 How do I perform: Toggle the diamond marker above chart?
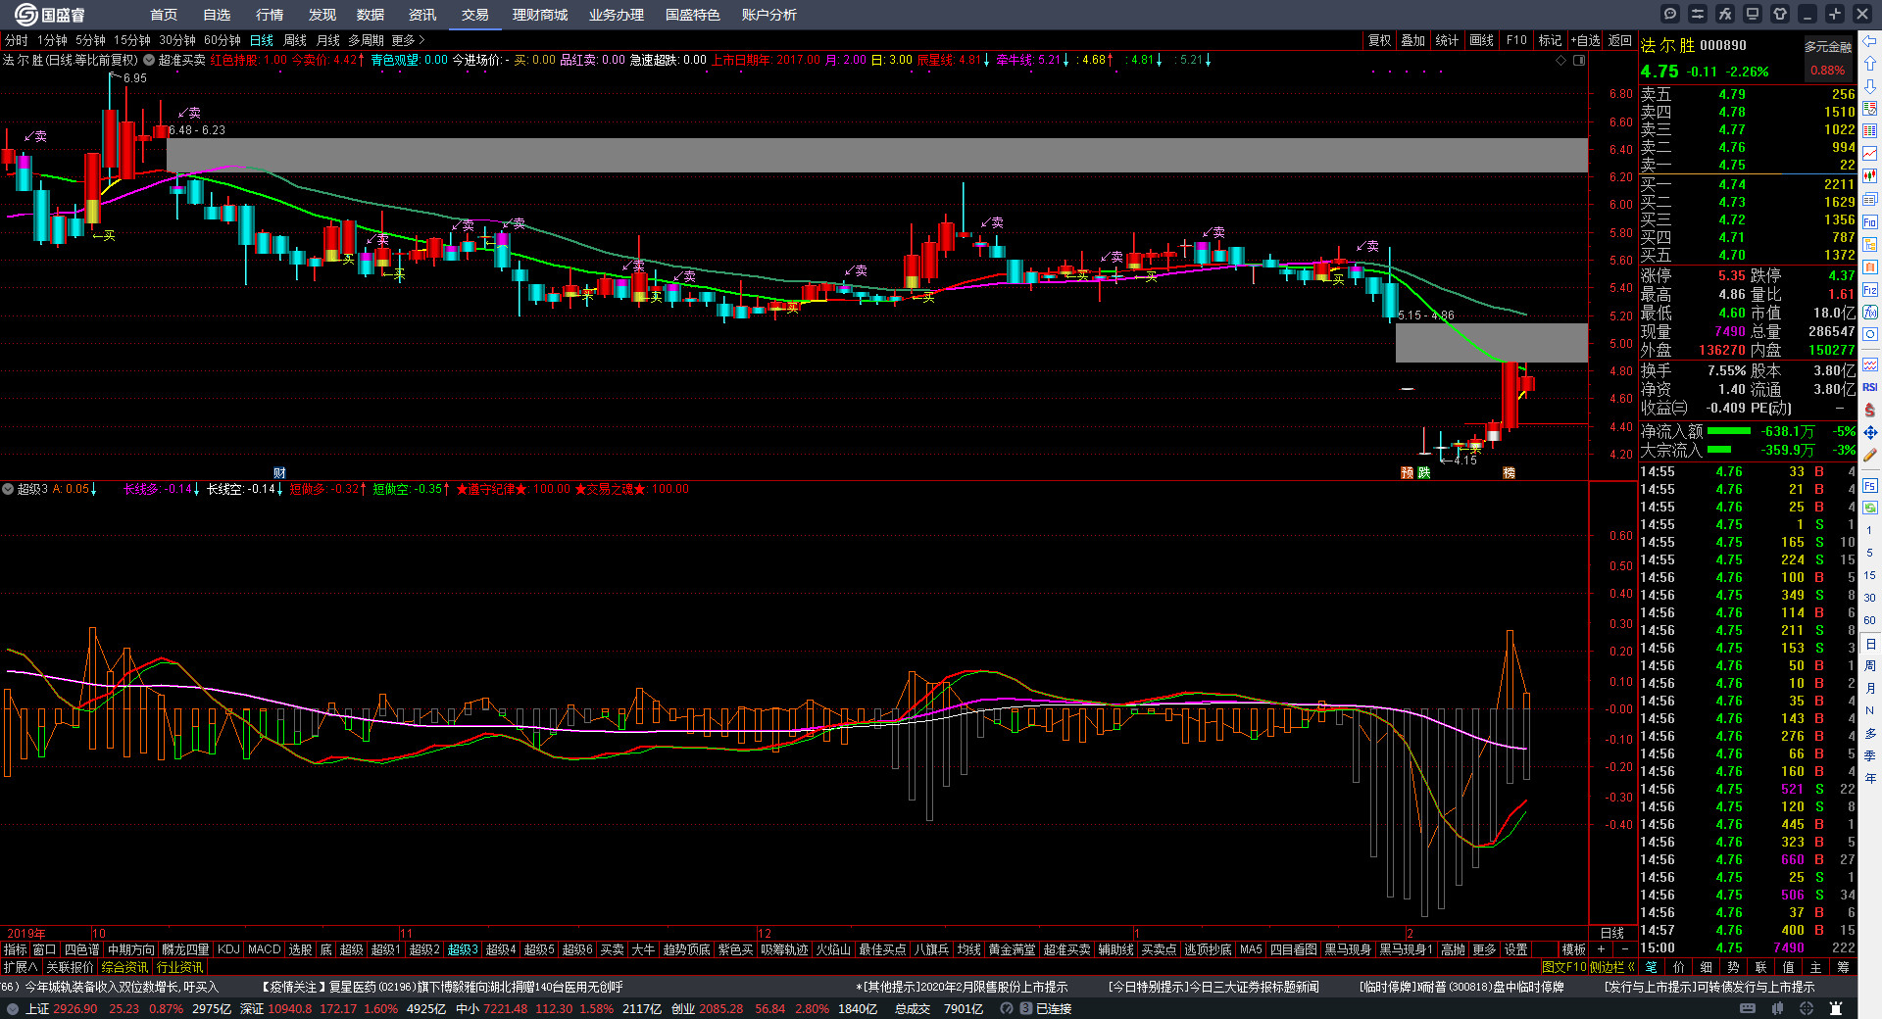point(1560,61)
